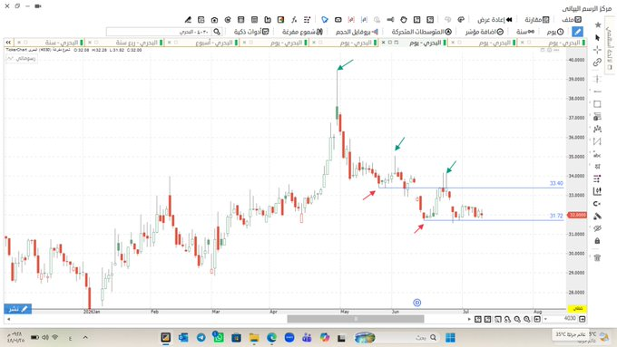
Task: Click the red 32.00 current price label
Action: [x=577, y=215]
